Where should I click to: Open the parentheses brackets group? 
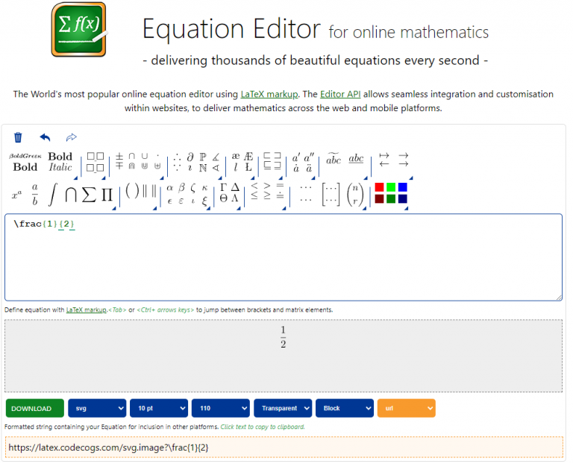(141, 191)
